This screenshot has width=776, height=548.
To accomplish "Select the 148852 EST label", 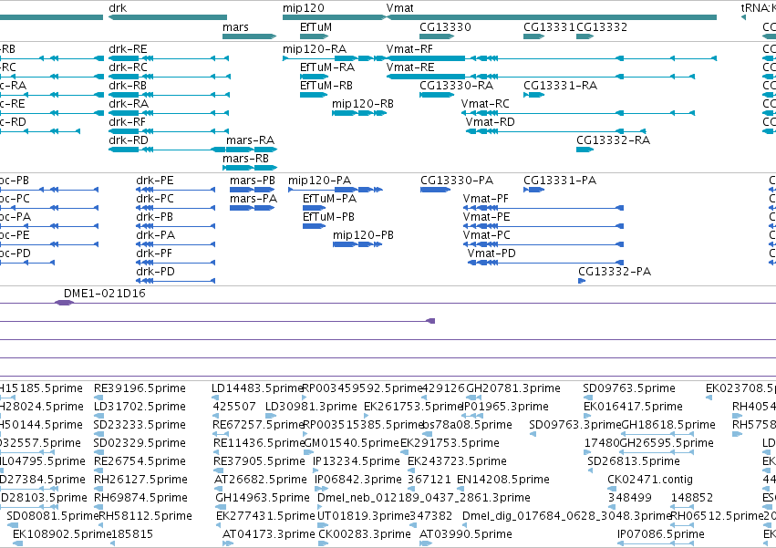I will pyautogui.click(x=692, y=498).
